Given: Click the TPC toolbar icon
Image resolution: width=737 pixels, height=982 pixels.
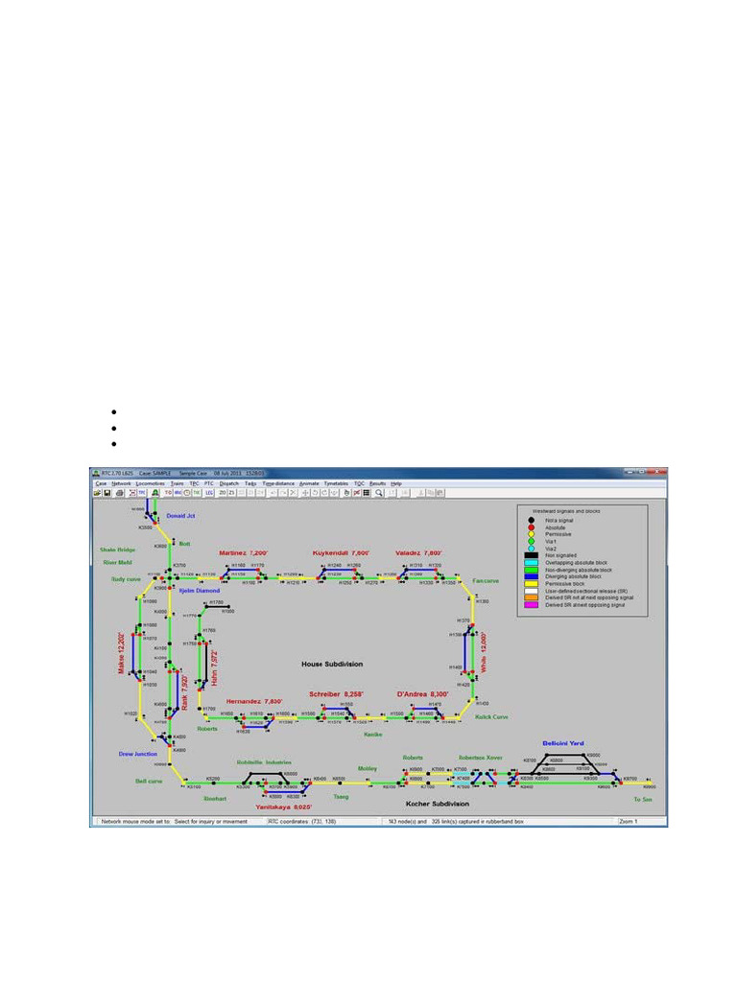Looking at the screenshot, I should coord(142,493).
